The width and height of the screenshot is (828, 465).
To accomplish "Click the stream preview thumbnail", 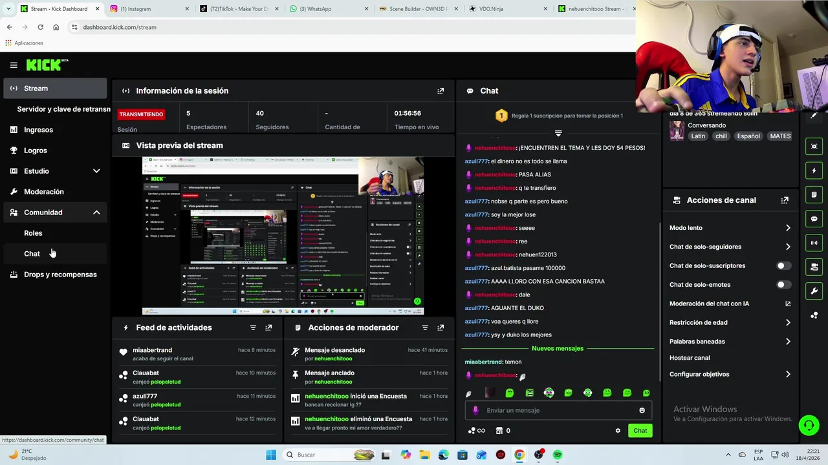I will [x=283, y=236].
